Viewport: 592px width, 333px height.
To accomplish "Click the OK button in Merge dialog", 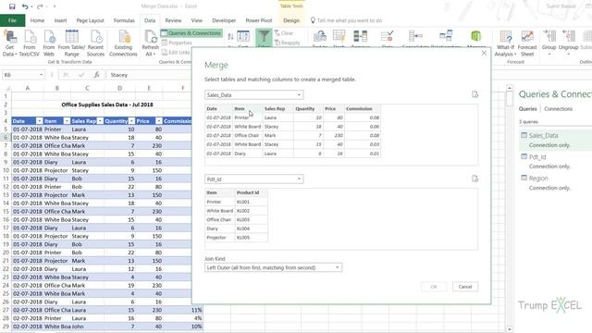I will (434, 287).
